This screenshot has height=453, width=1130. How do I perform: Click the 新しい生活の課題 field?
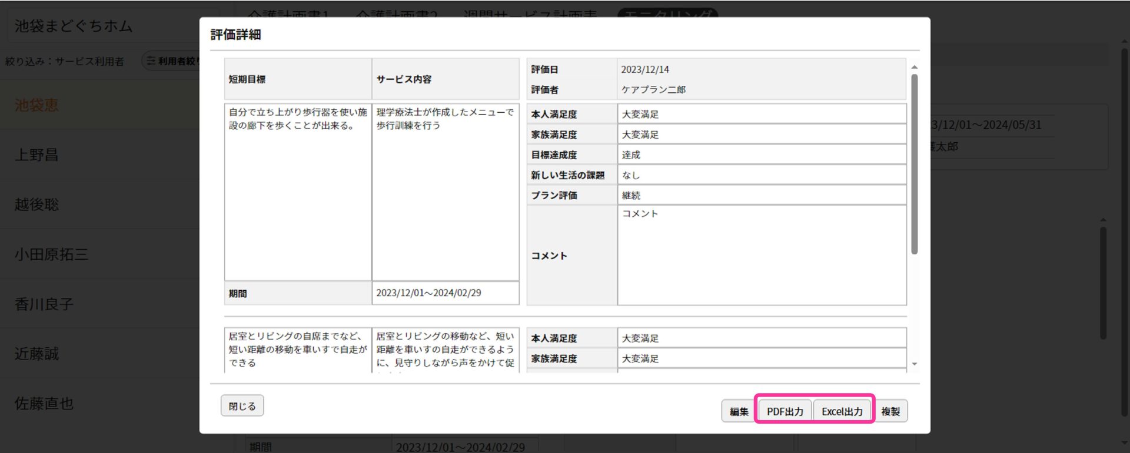tap(761, 175)
